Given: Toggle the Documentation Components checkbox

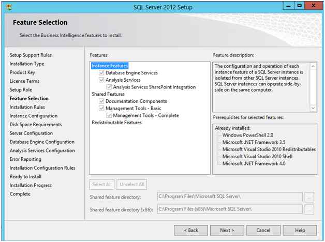Looking at the screenshot, I should coord(101,101).
